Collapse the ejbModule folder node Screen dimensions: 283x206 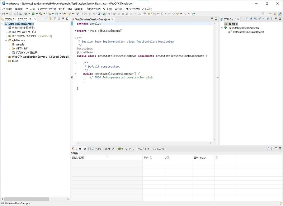[x=6, y=40]
